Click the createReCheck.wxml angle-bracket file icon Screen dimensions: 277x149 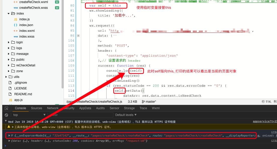coord(16,2)
